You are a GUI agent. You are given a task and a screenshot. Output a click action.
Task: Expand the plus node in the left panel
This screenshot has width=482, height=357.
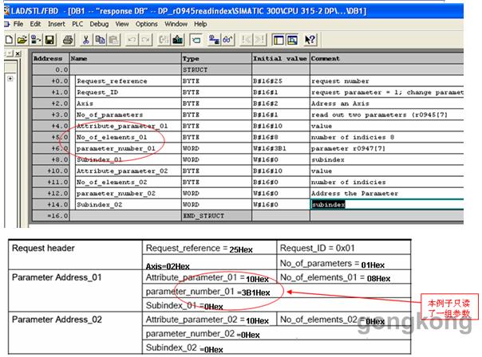pos(10,79)
